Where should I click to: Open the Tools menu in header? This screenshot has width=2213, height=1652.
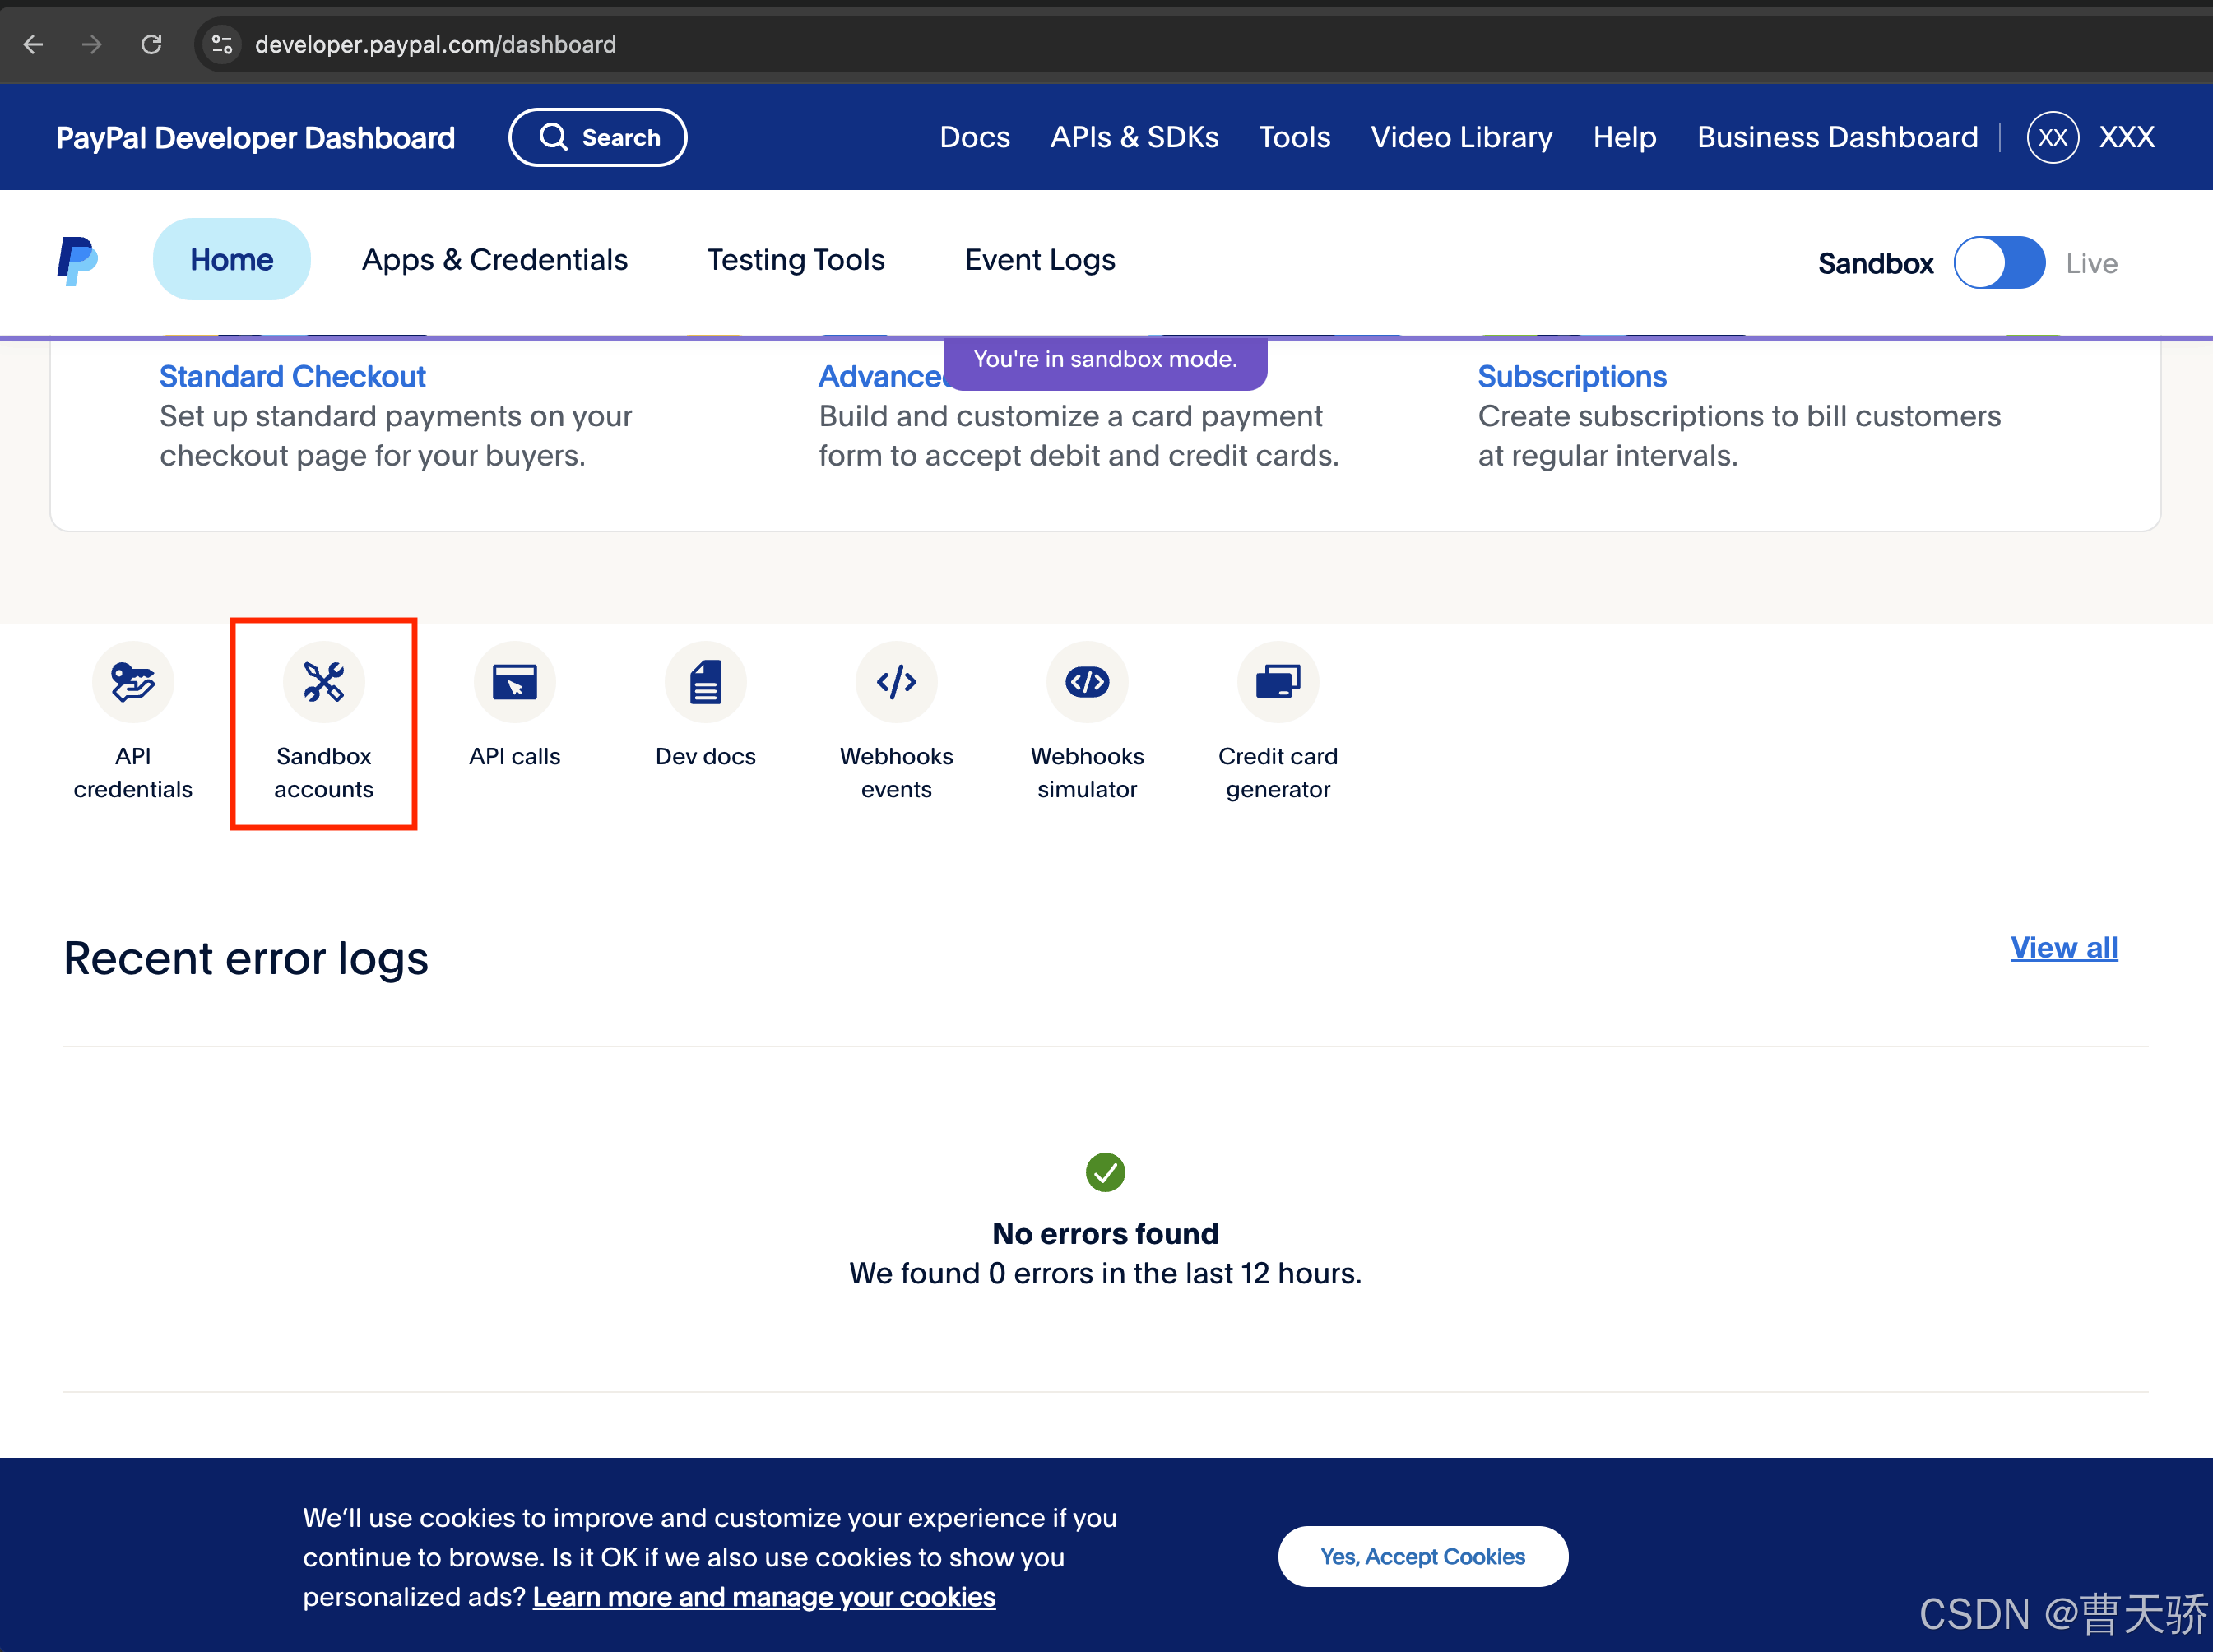(1294, 137)
